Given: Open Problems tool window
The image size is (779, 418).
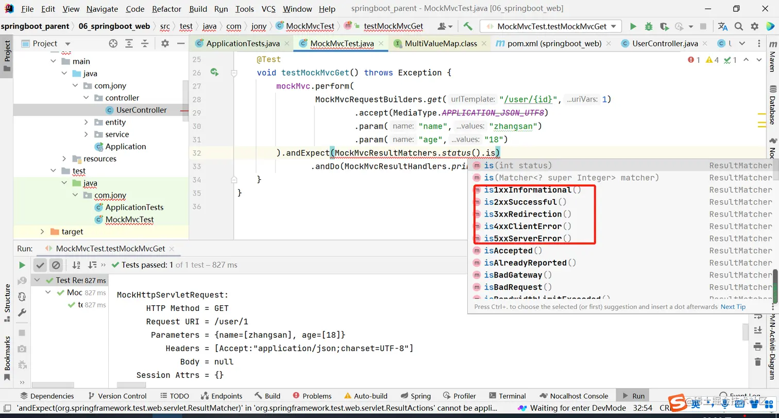Looking at the screenshot, I should pyautogui.click(x=312, y=396).
